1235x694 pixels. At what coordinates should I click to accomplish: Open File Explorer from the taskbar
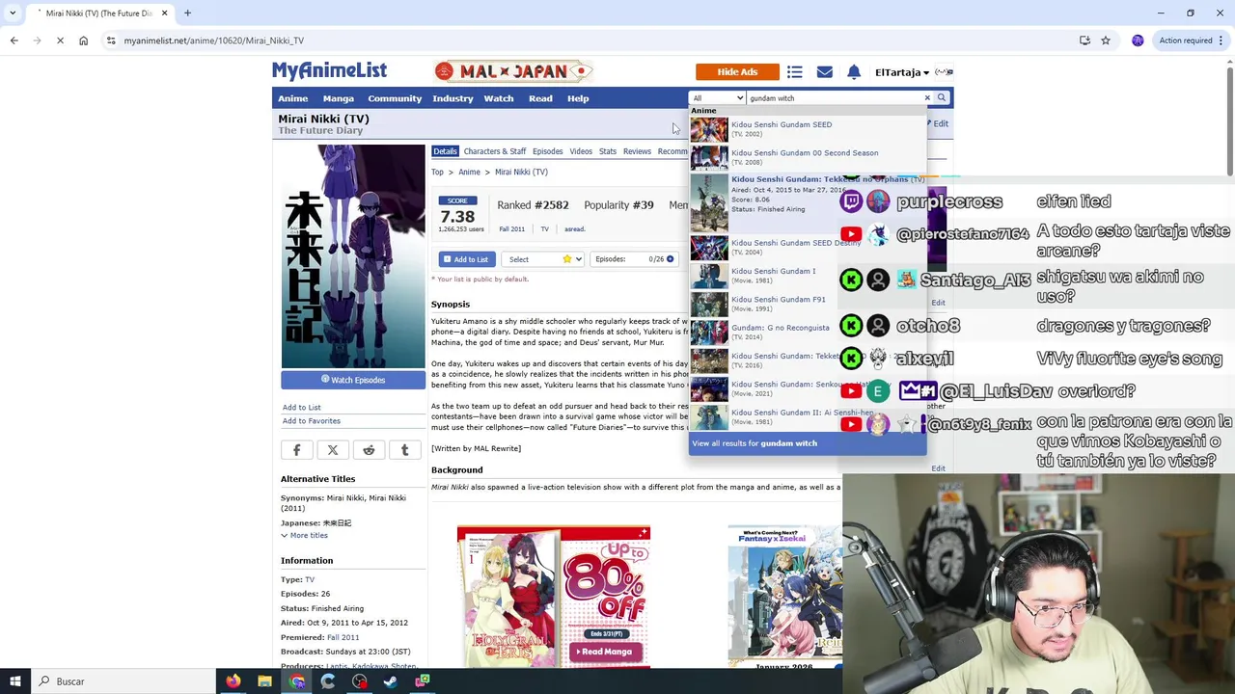tap(264, 681)
